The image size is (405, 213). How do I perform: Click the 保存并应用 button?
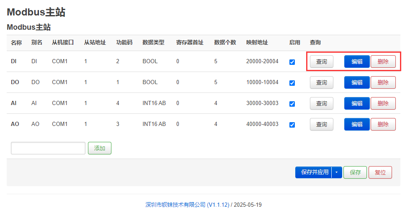click(314, 172)
